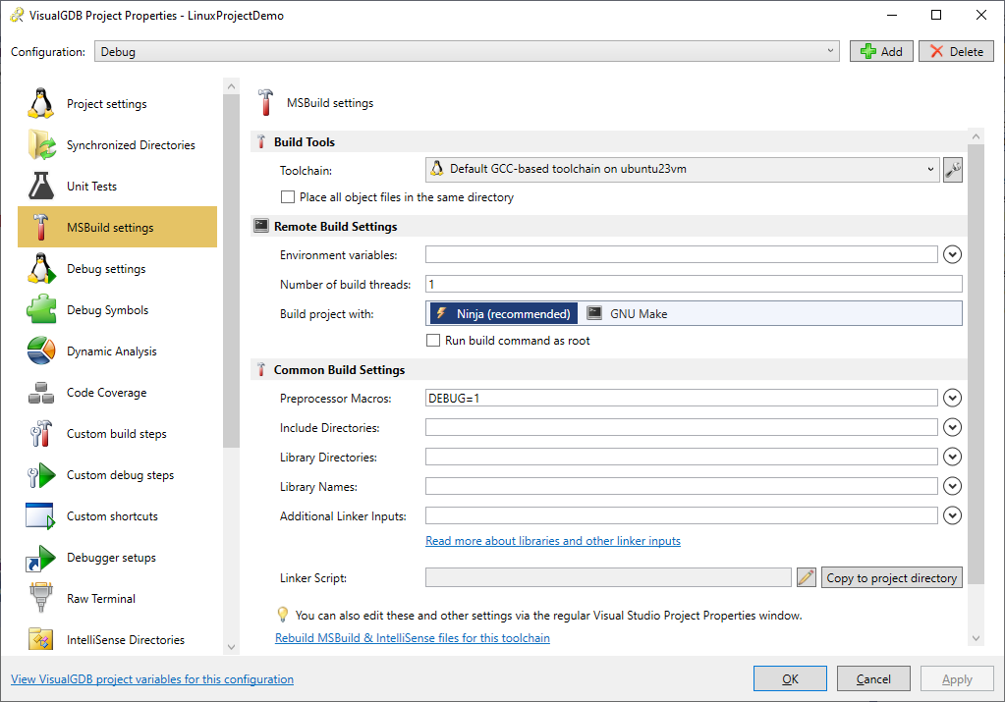The image size is (1005, 702).
Task: Click the Debug Symbols puzzle piece icon
Action: [x=41, y=309]
